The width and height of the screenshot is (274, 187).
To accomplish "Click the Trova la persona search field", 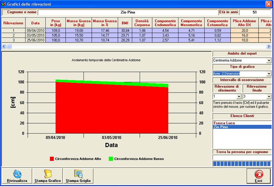I will (242, 157).
